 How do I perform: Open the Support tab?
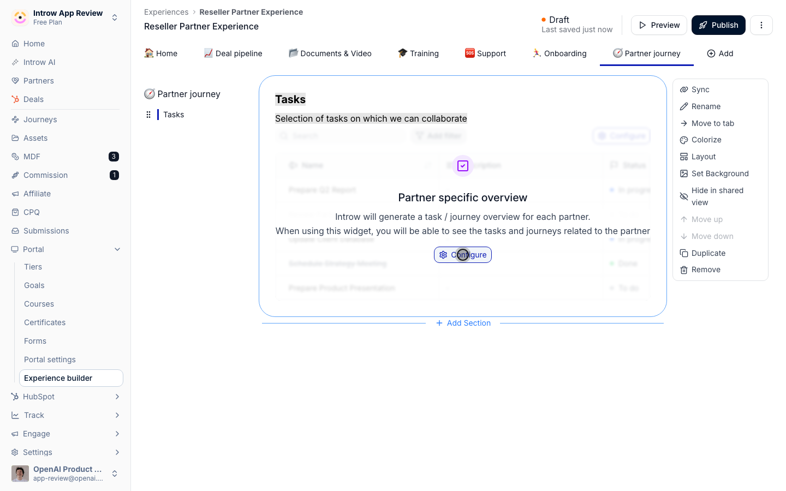tap(486, 53)
